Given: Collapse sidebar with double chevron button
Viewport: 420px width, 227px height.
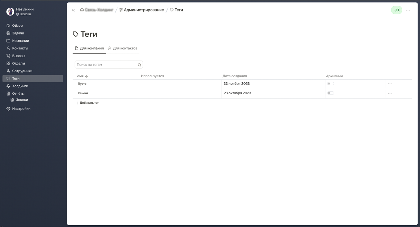Looking at the screenshot, I should [73, 10].
